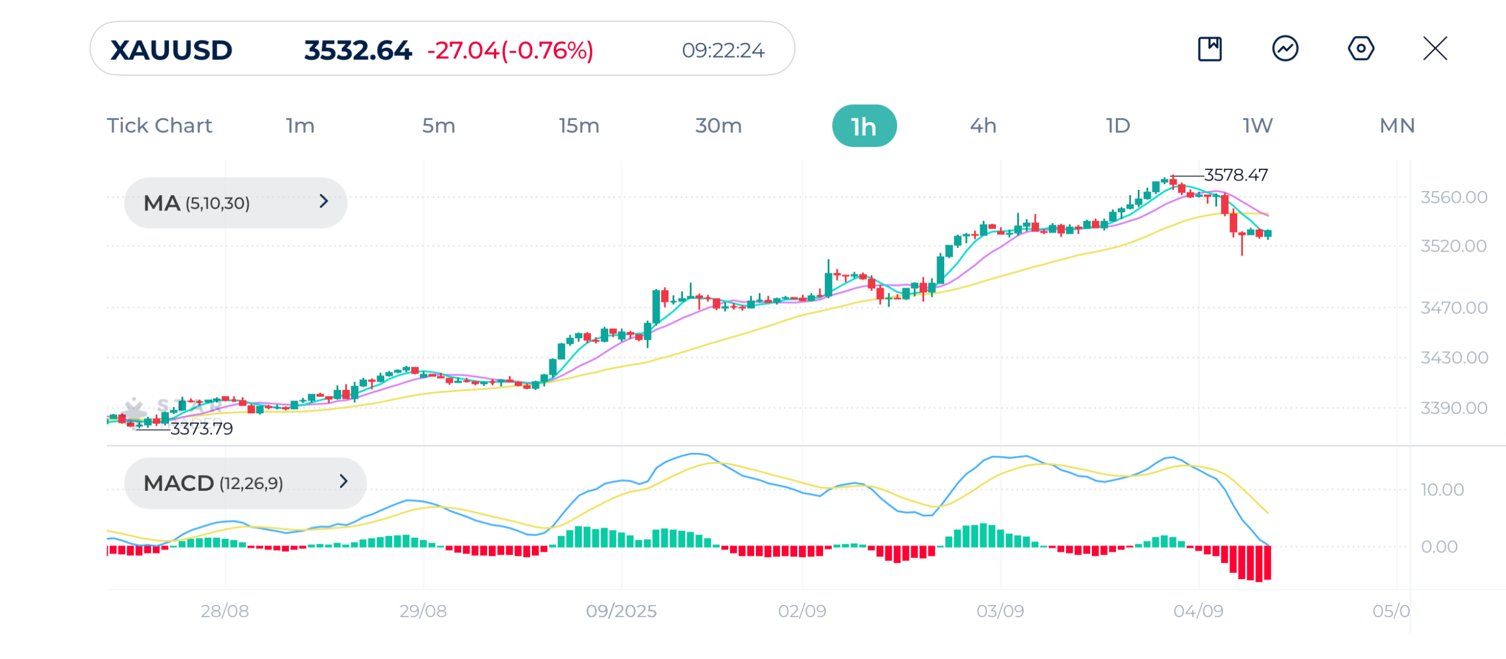The height and width of the screenshot is (659, 1506).
Task: Select the active 1h timeframe
Action: pyautogui.click(x=864, y=126)
